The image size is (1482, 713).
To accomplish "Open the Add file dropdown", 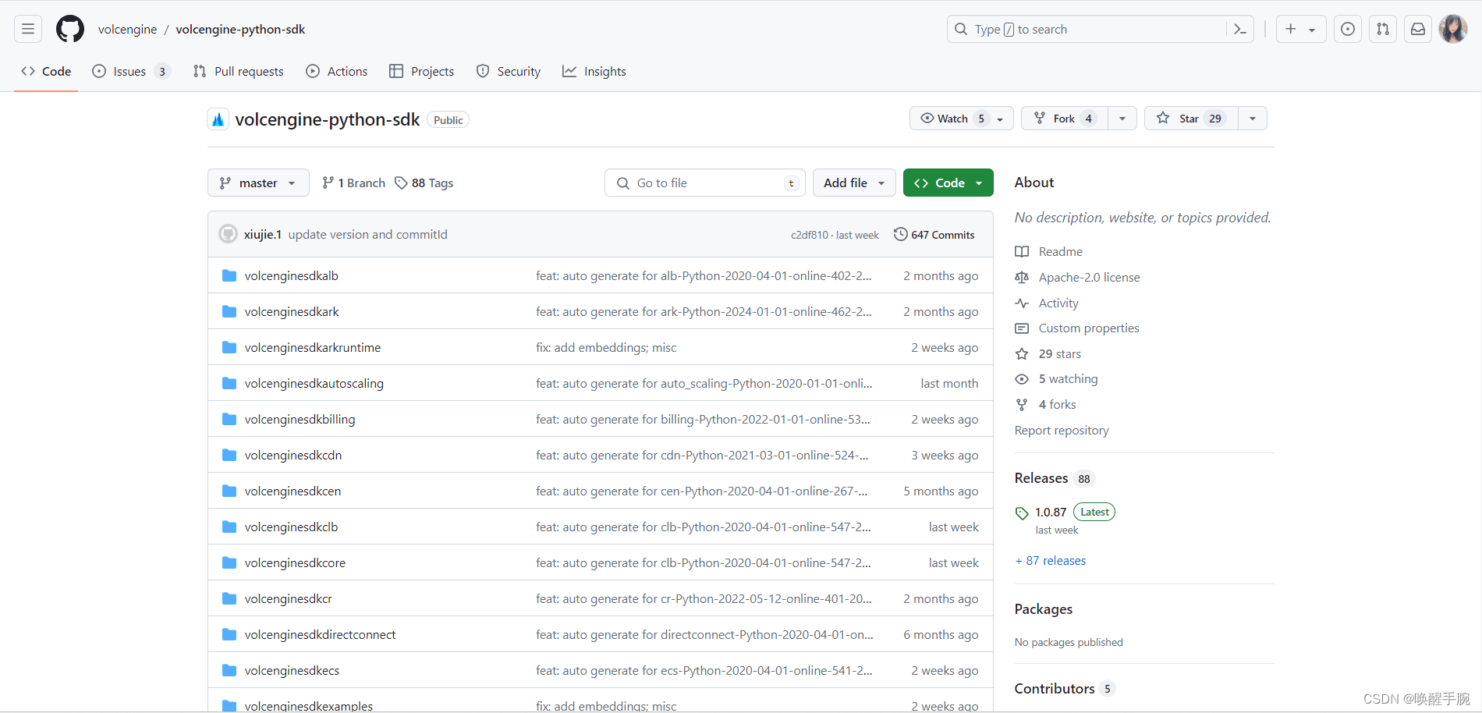I will (x=854, y=183).
